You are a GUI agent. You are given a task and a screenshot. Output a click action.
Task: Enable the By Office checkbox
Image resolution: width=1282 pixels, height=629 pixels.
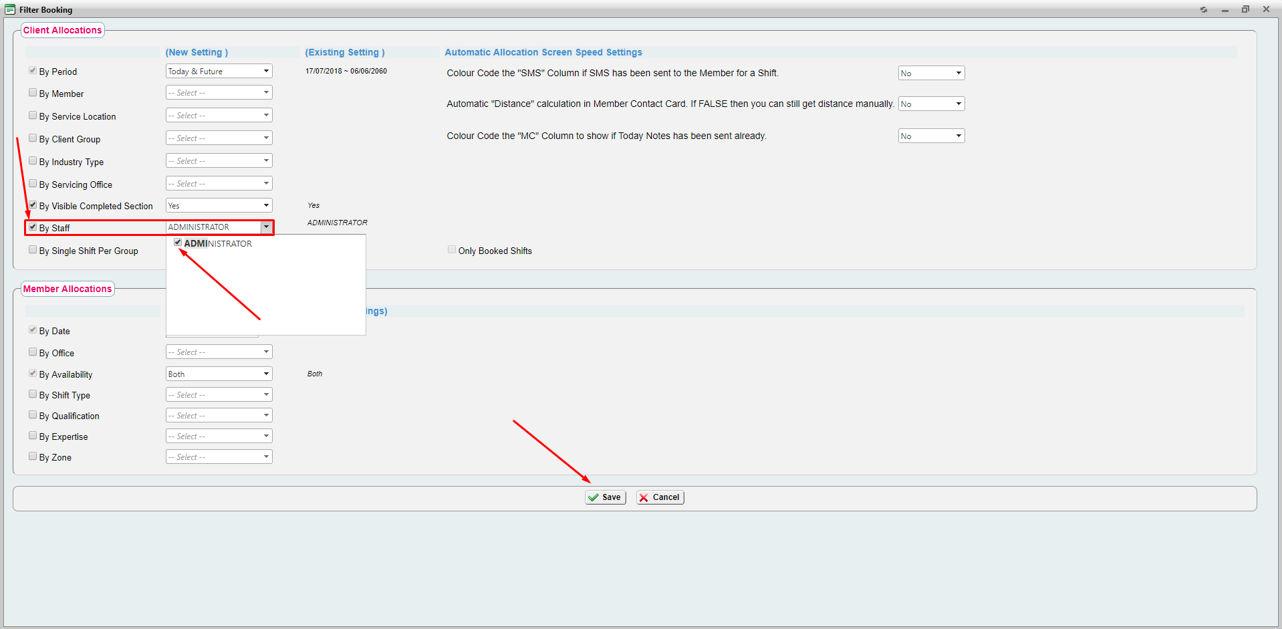[33, 352]
